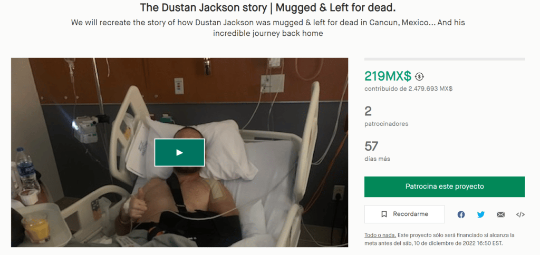The width and height of the screenshot is (540, 255).
Task: Share the project on Twitter
Action: click(481, 214)
